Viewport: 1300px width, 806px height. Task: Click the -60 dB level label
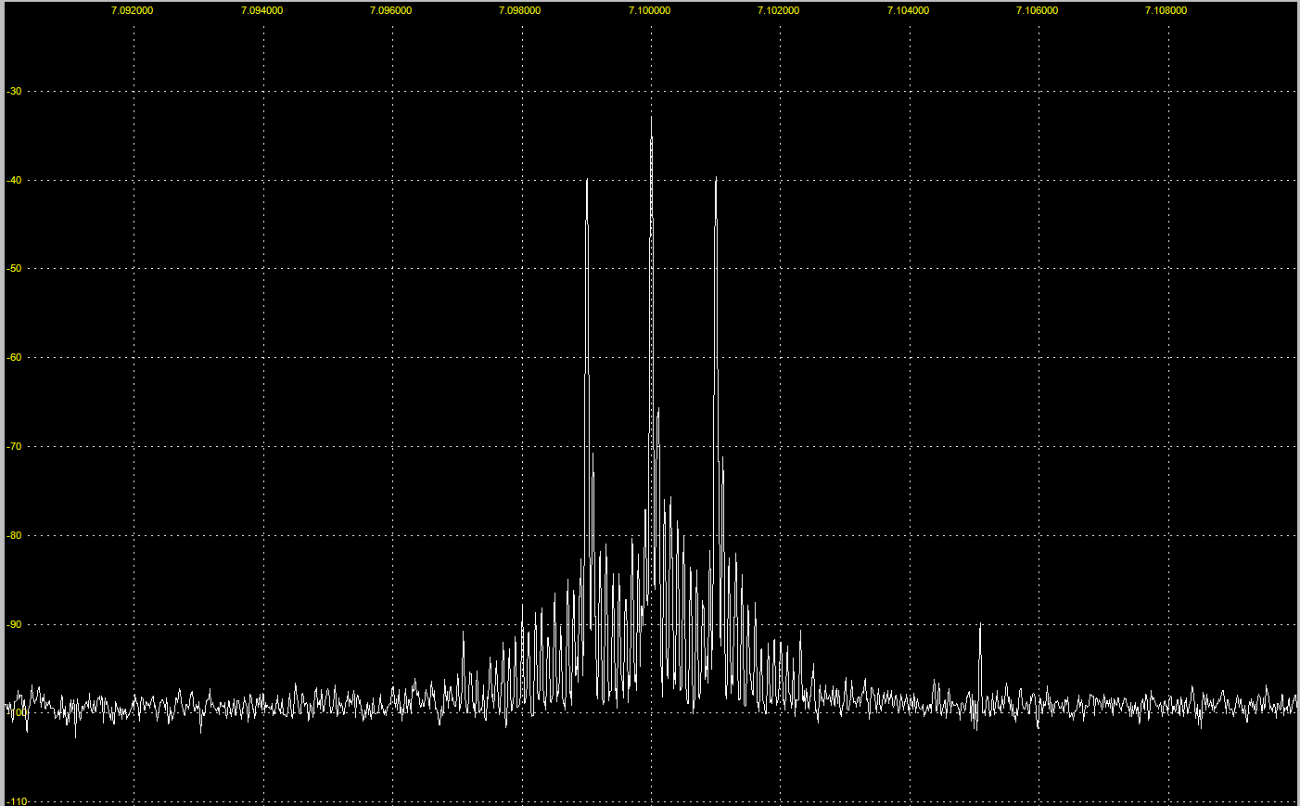tap(14, 357)
